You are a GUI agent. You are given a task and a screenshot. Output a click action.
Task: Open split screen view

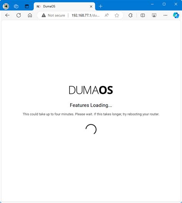(142, 15)
